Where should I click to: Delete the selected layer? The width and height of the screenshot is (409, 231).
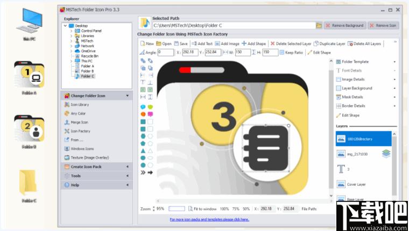[291, 44]
